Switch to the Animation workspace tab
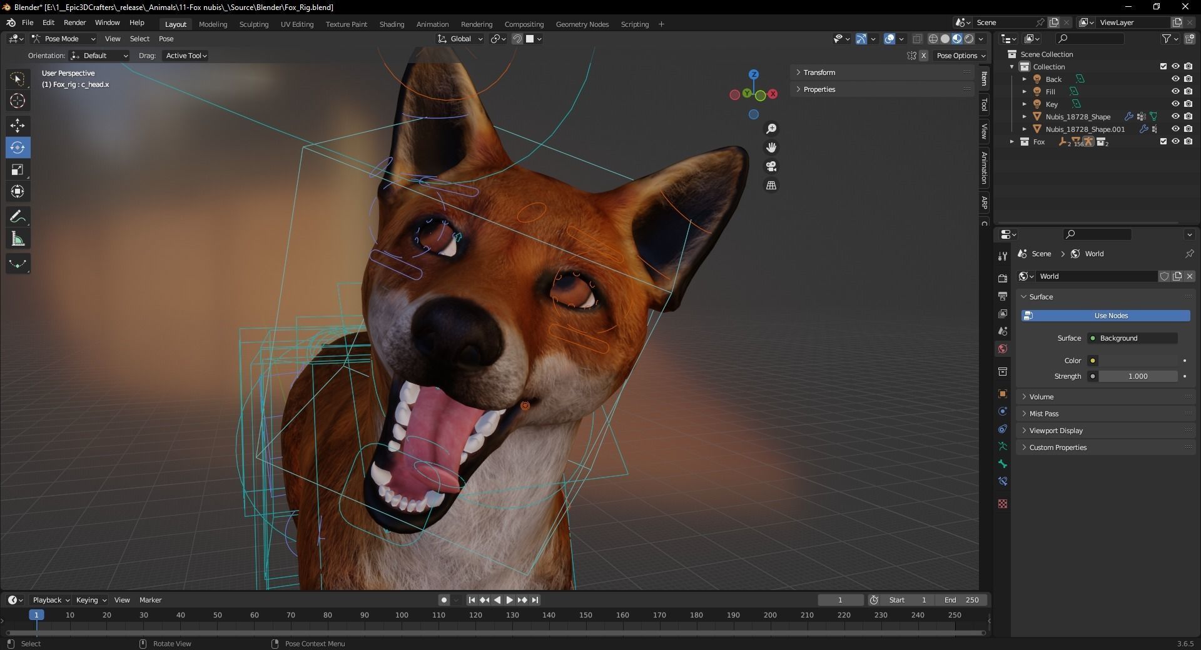1201x650 pixels. point(432,24)
